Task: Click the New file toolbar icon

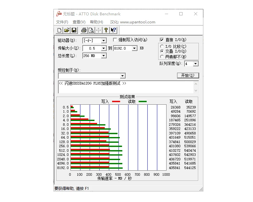Action: [x=60, y=30]
